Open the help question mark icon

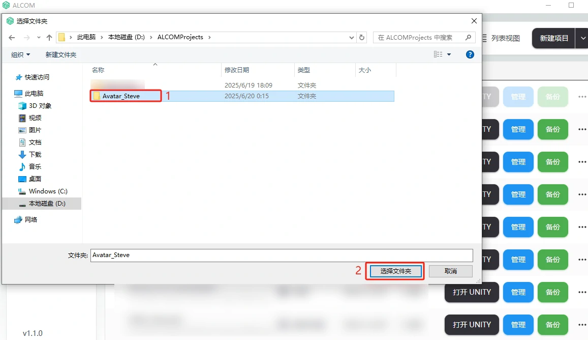point(470,54)
